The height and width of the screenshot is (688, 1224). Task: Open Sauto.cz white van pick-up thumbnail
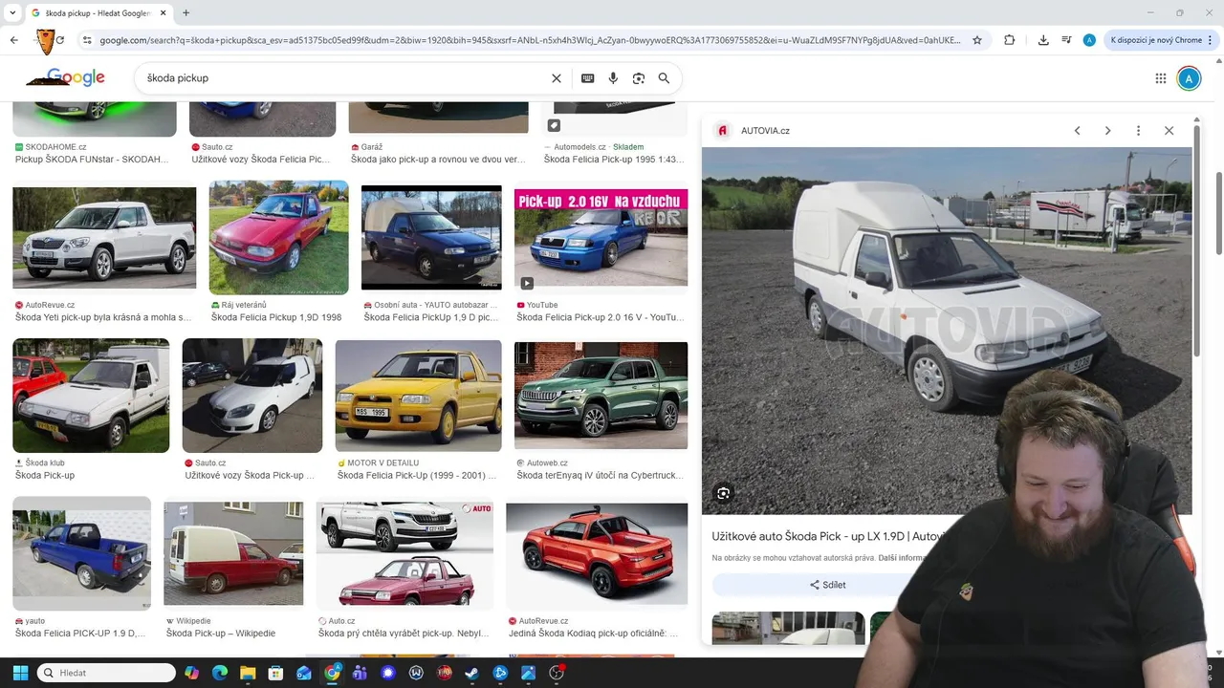[x=252, y=396]
